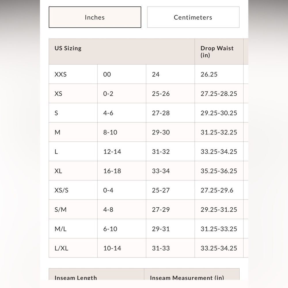Click the Inseam Measurement (in) header

point(187,278)
